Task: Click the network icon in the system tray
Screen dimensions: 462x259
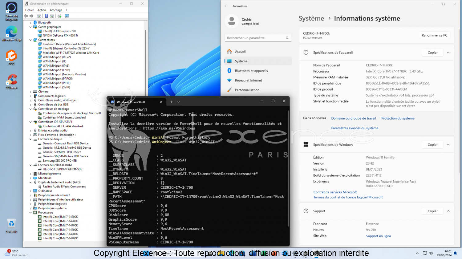Action: pyautogui.click(x=425, y=253)
